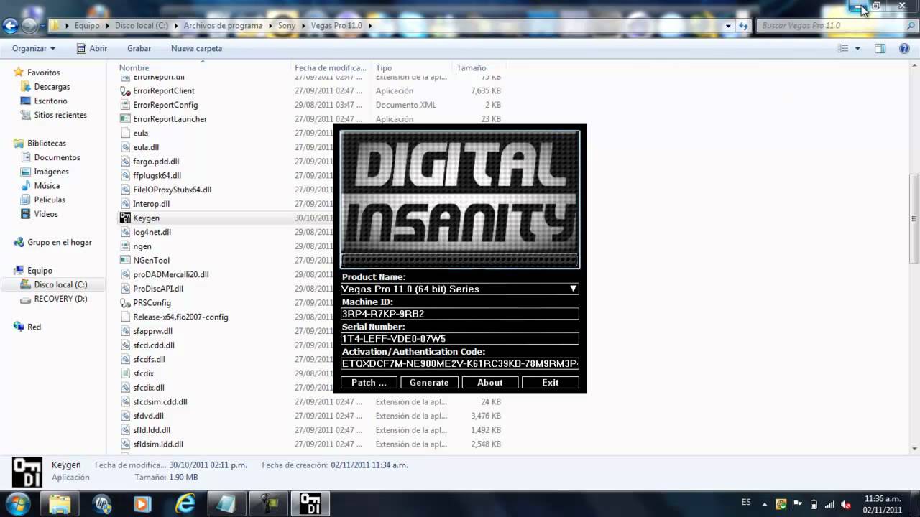Click Vegas Pro 11.0 breadcrumb

click(x=336, y=25)
